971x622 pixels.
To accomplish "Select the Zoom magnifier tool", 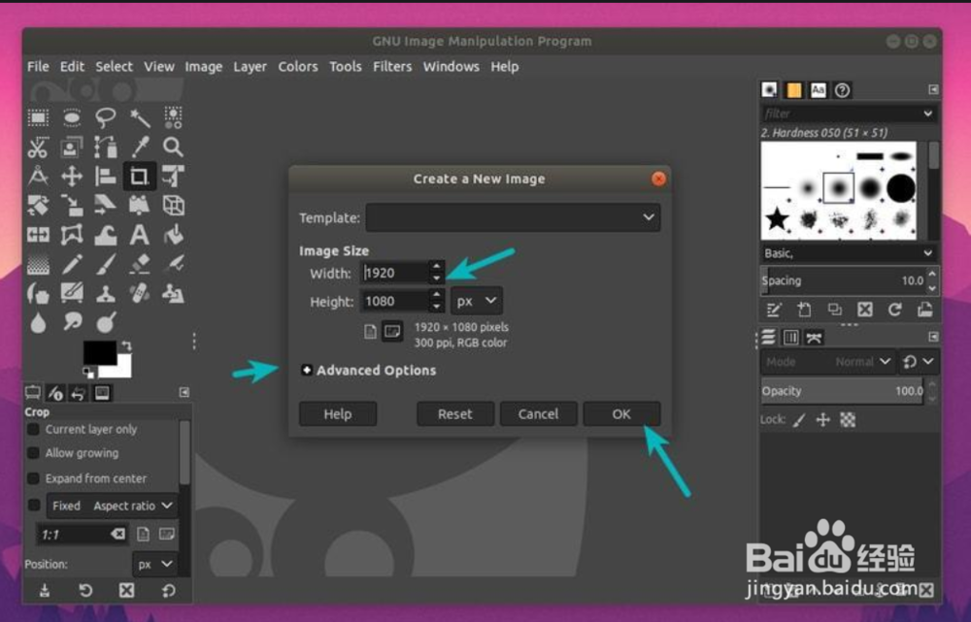I will pos(174,147).
